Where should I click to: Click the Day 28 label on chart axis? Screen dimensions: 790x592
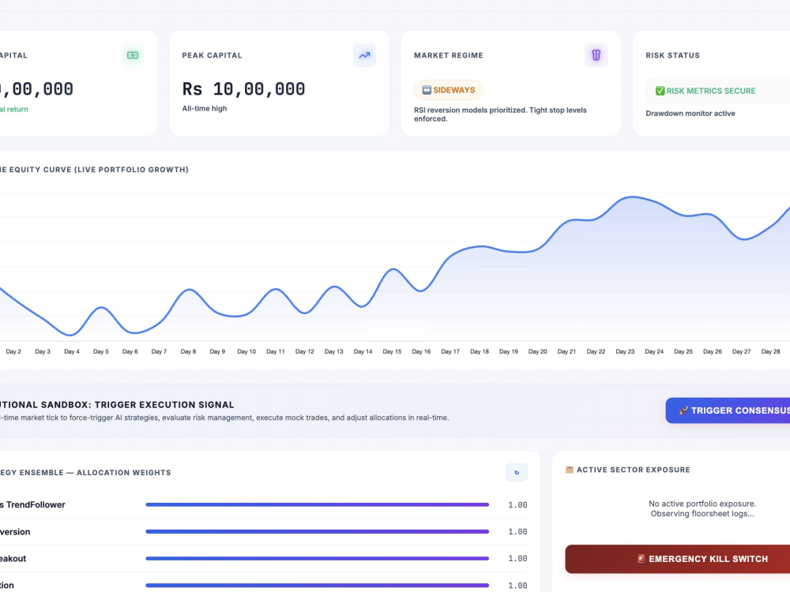click(770, 351)
